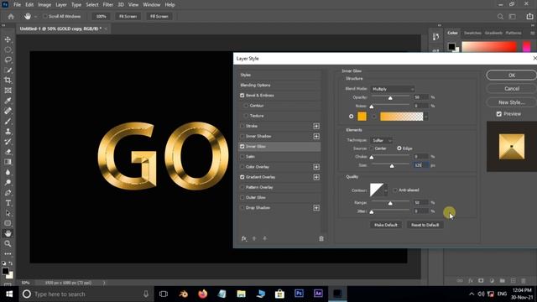Delete effect with the trash icon in Layer Style
Image resolution: width=537 pixels, height=302 pixels.
click(x=321, y=238)
